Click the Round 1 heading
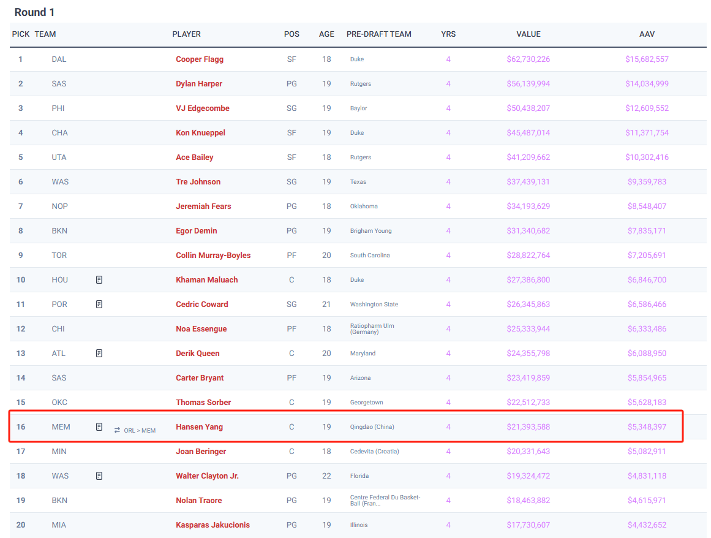The height and width of the screenshot is (538, 711). pyautogui.click(x=34, y=12)
